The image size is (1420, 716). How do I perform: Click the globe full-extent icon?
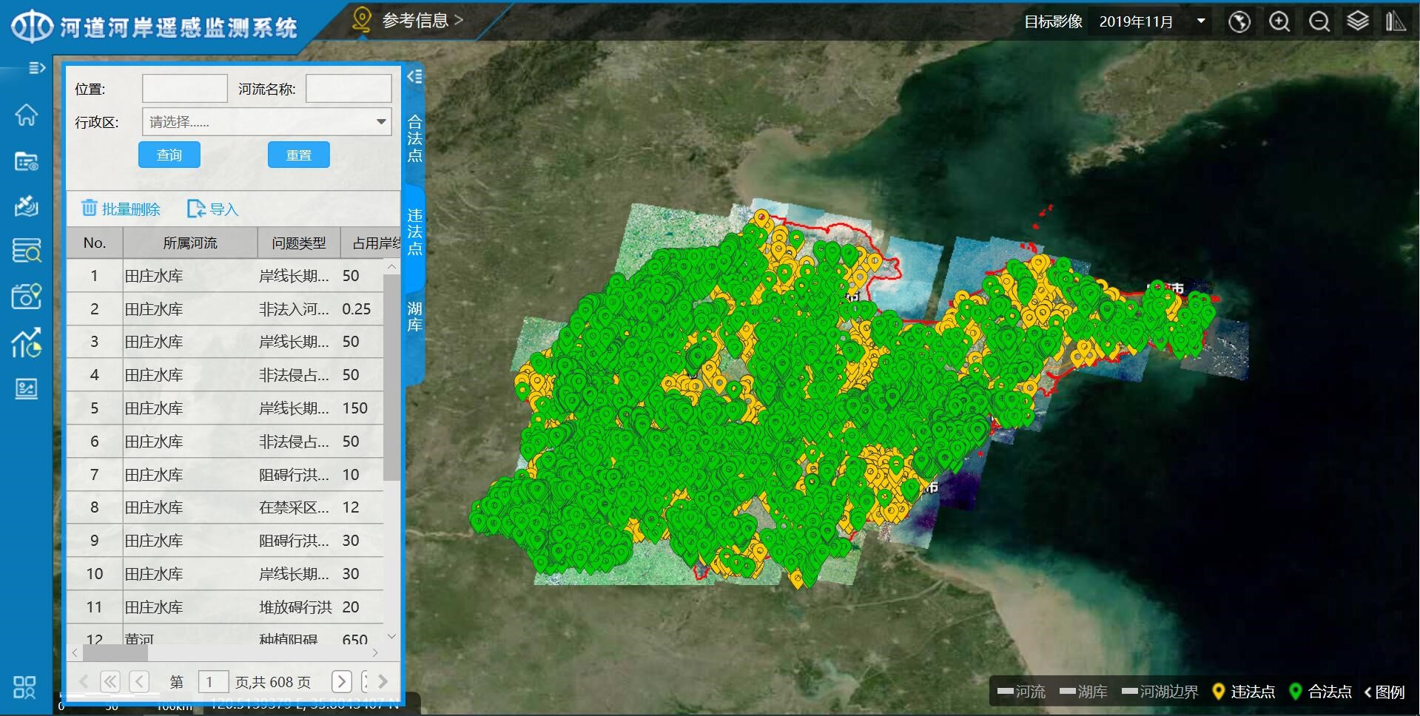coord(1239,21)
